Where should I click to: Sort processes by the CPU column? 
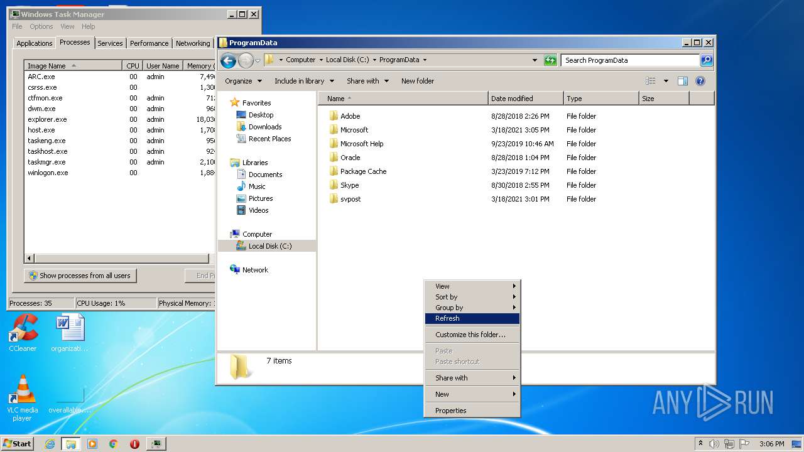coord(133,66)
